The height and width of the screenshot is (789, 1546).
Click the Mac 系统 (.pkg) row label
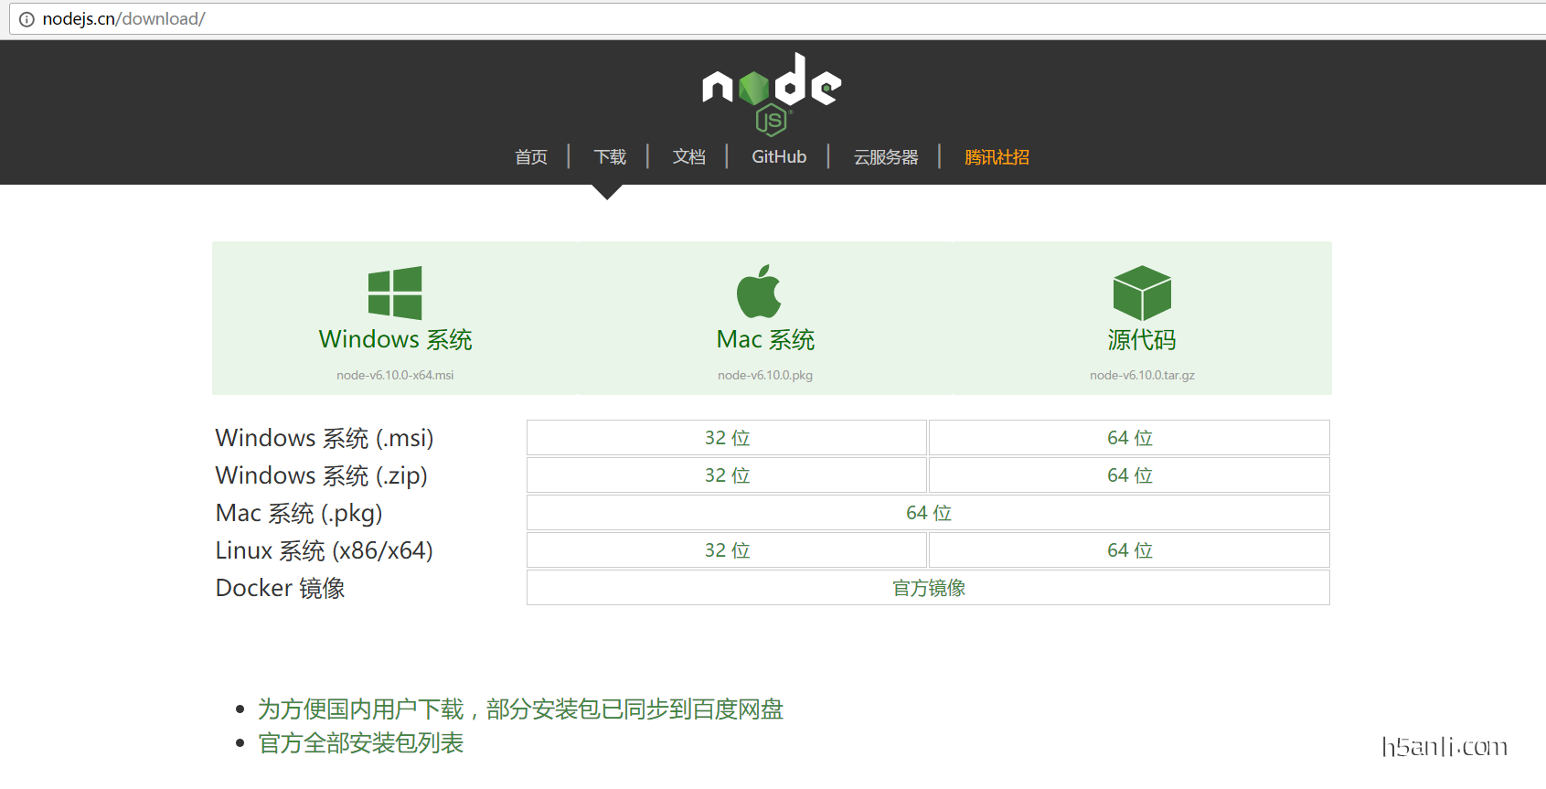[x=299, y=513]
